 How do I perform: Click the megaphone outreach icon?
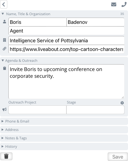point(4,110)
